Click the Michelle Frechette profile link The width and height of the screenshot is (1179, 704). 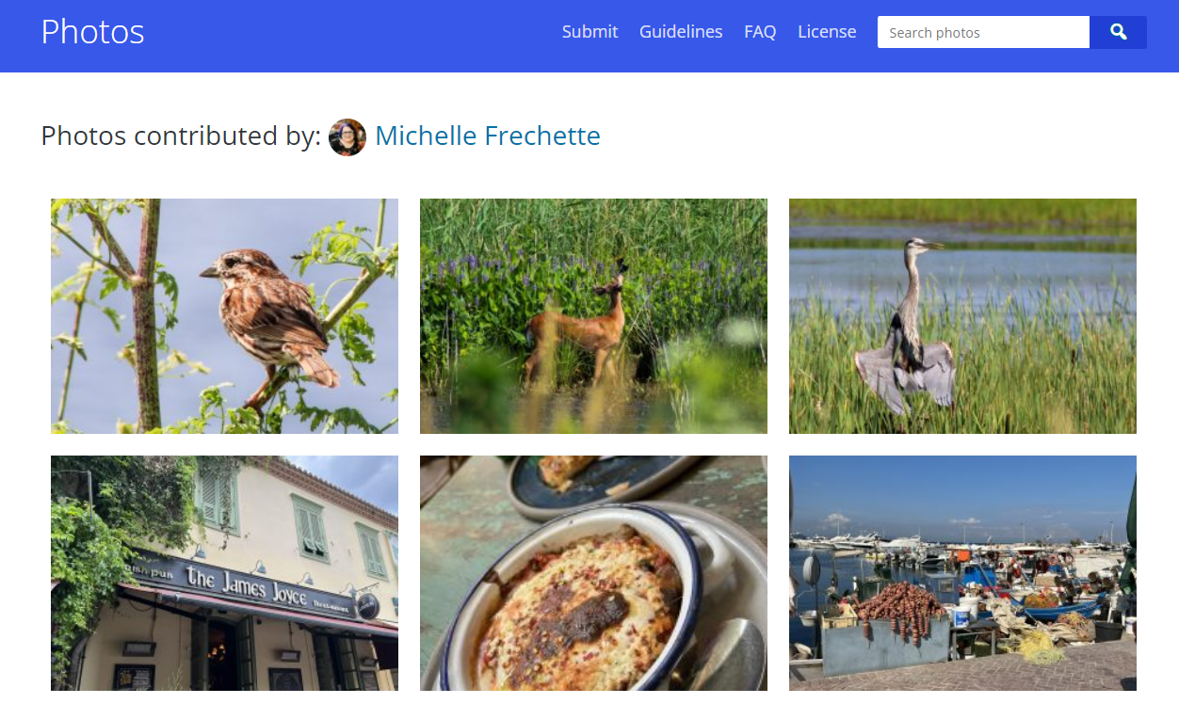pyautogui.click(x=487, y=136)
